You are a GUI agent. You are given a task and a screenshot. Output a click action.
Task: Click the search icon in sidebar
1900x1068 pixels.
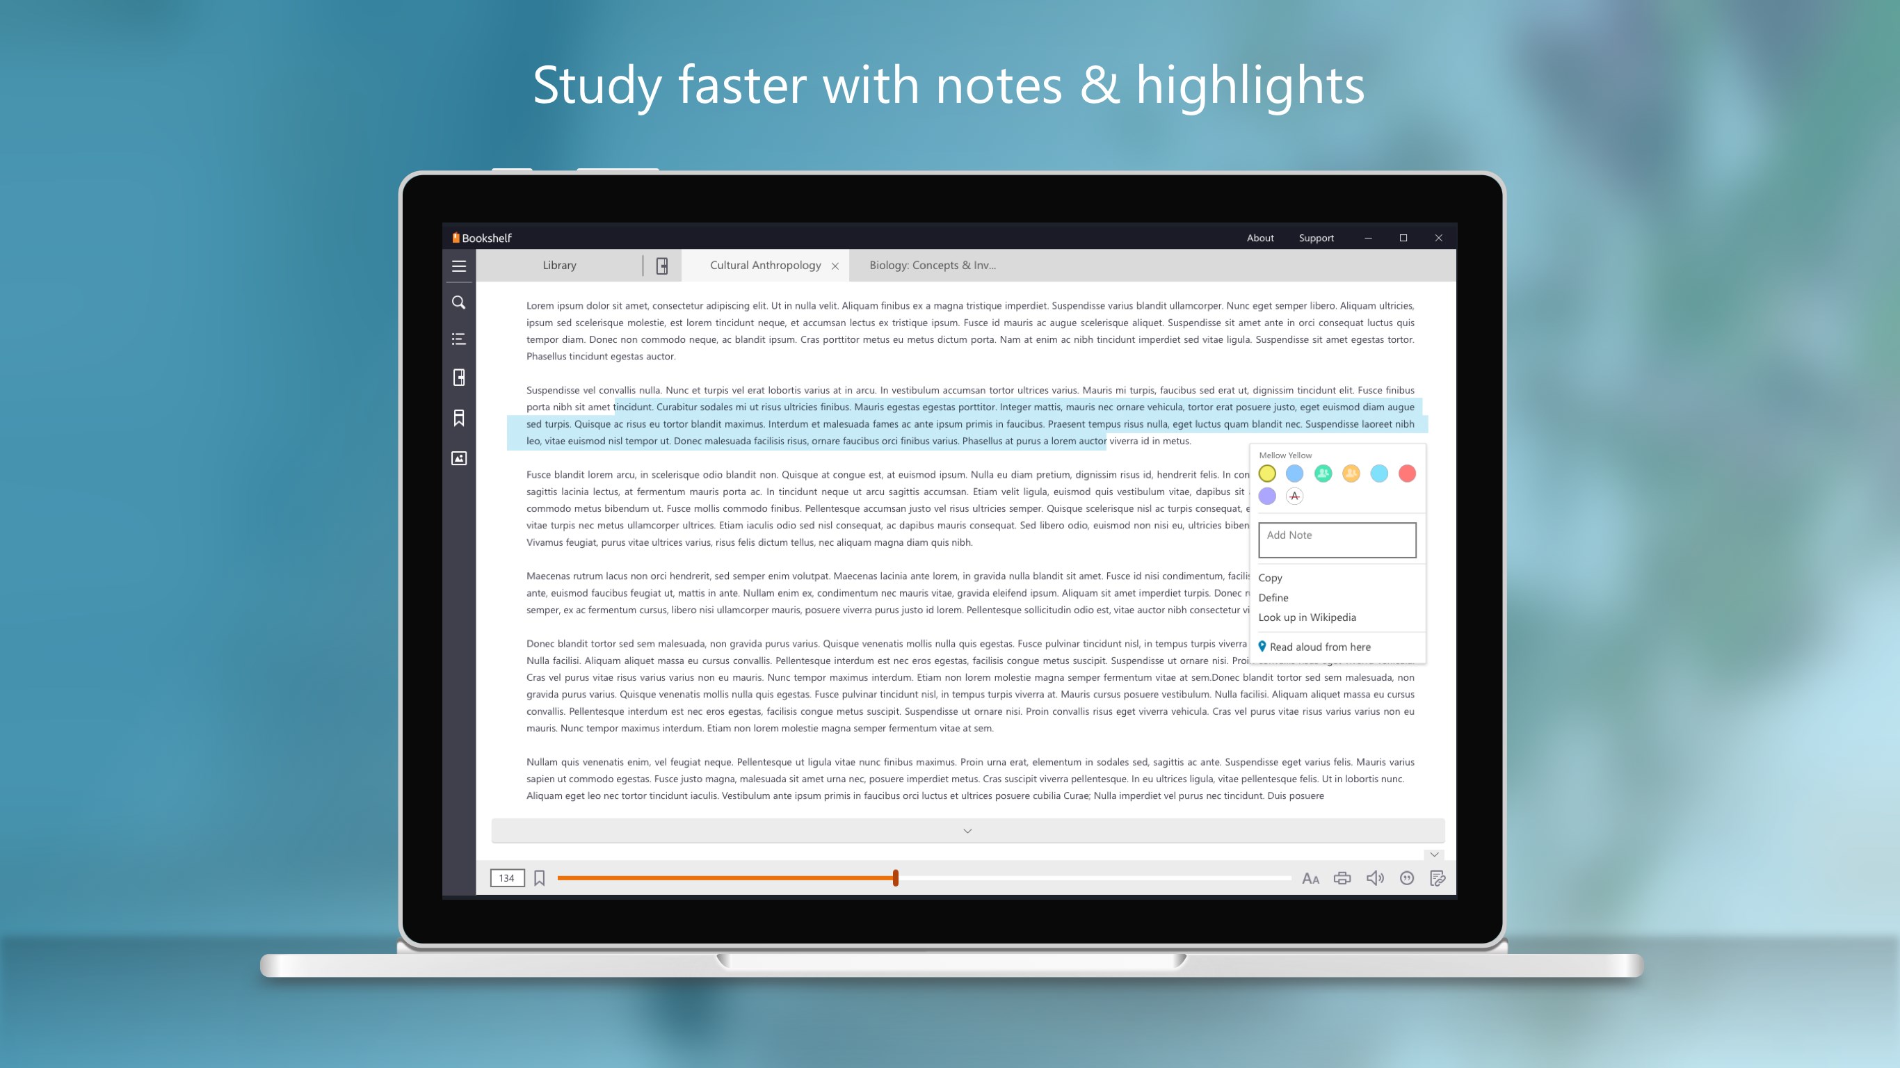click(458, 301)
